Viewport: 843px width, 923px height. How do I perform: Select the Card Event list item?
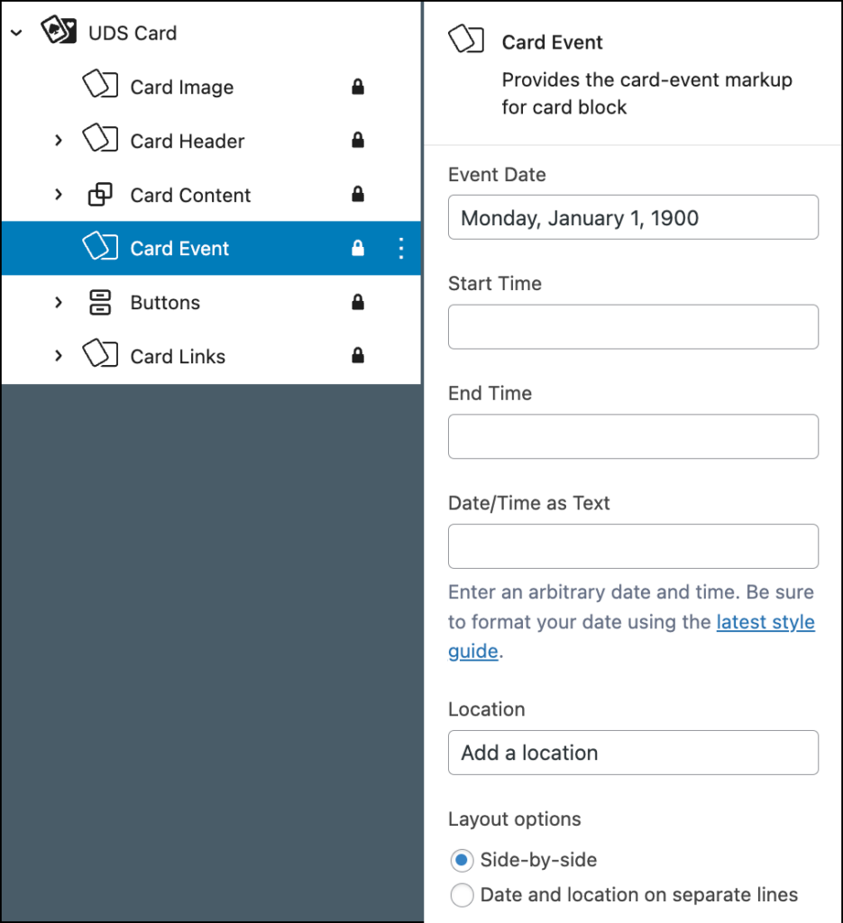[211, 249]
